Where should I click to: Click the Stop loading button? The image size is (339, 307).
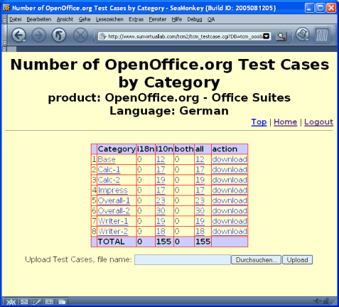(x=80, y=36)
